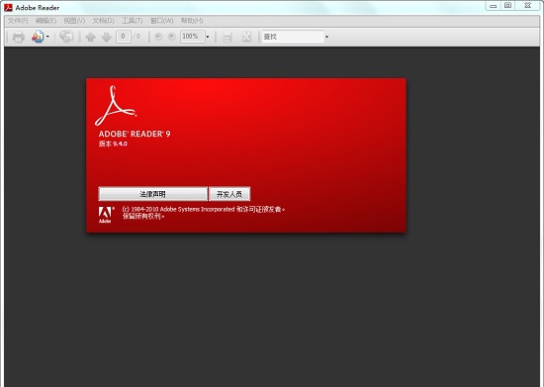The height and width of the screenshot is (387, 544).
Task: Click the 版本 9.4.0 version text
Action: point(113,144)
